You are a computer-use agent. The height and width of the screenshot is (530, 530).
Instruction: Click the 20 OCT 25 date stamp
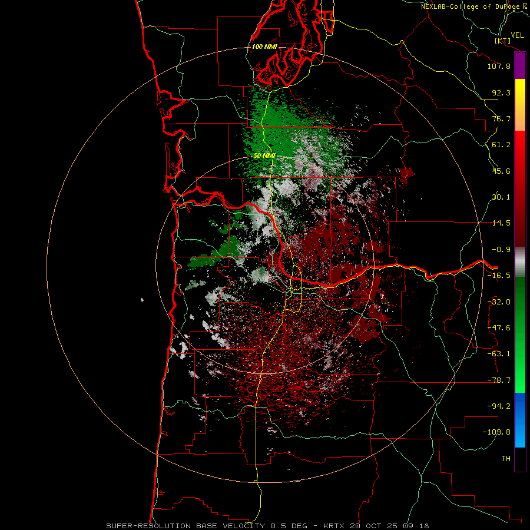pos(373,526)
